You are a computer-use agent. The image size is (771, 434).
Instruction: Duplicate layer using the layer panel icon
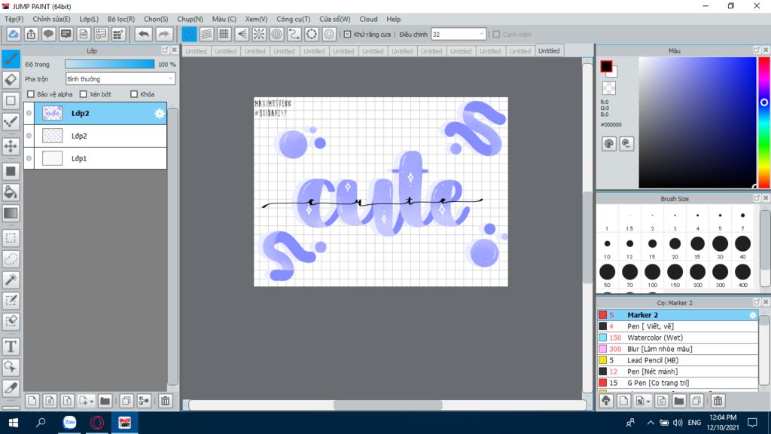[x=126, y=401]
